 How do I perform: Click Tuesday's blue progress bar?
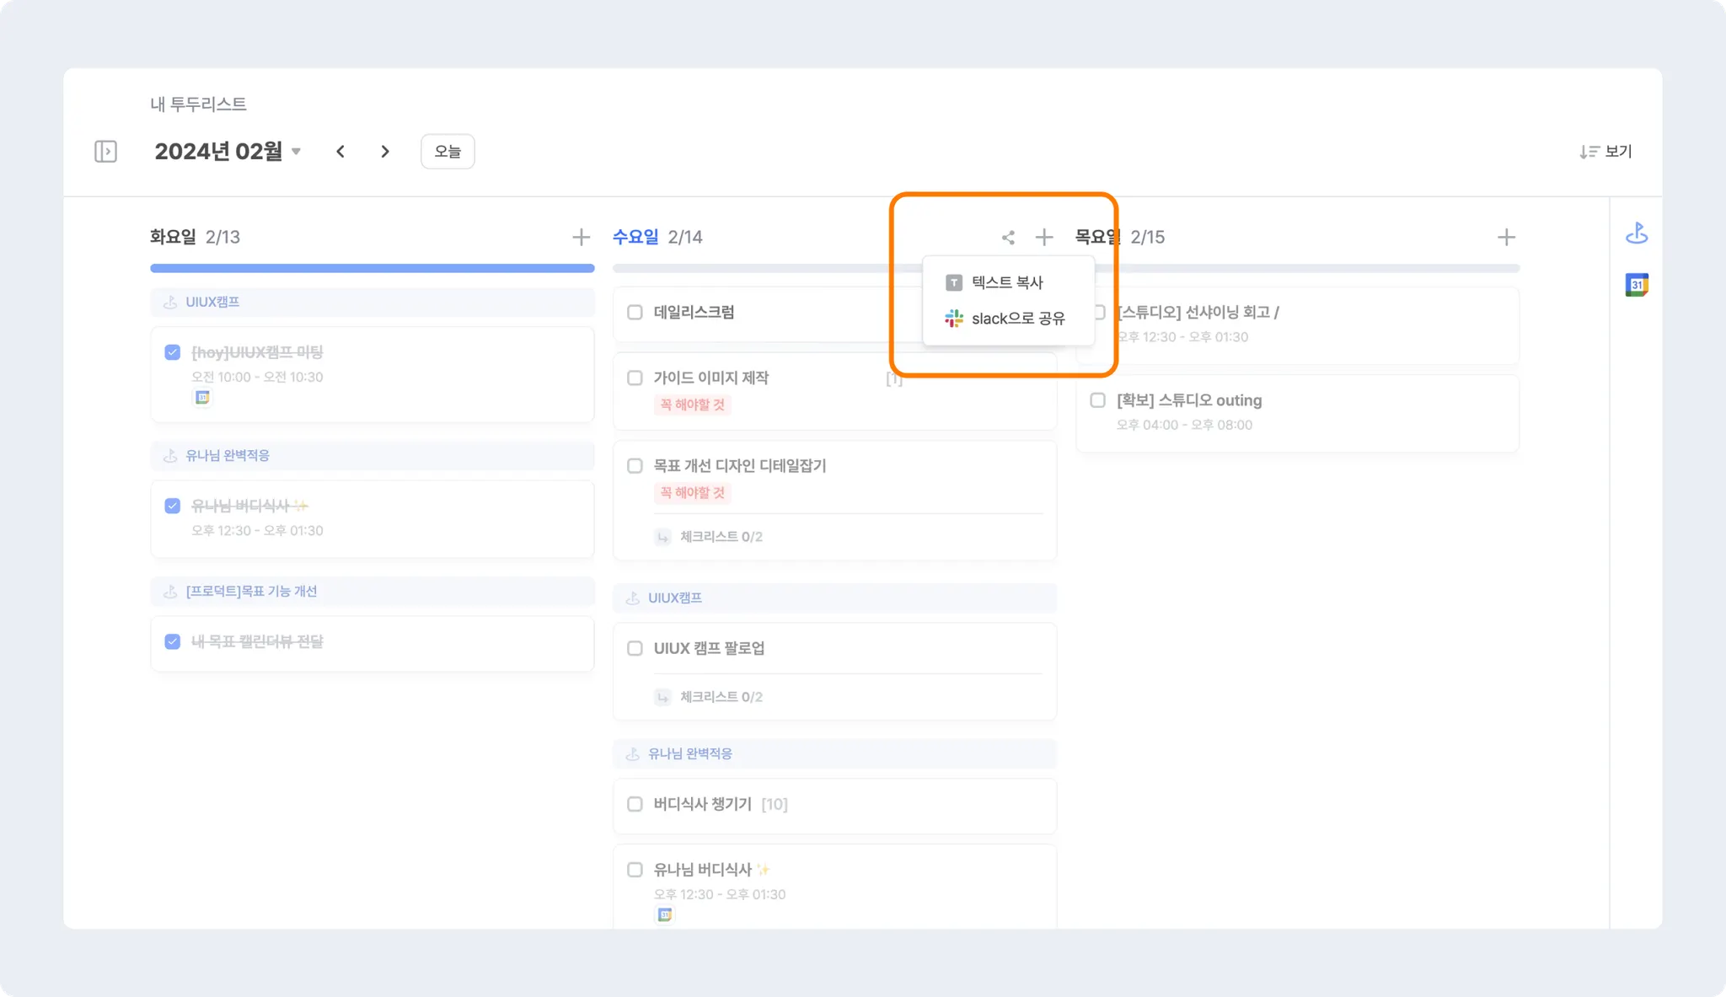[x=372, y=269]
